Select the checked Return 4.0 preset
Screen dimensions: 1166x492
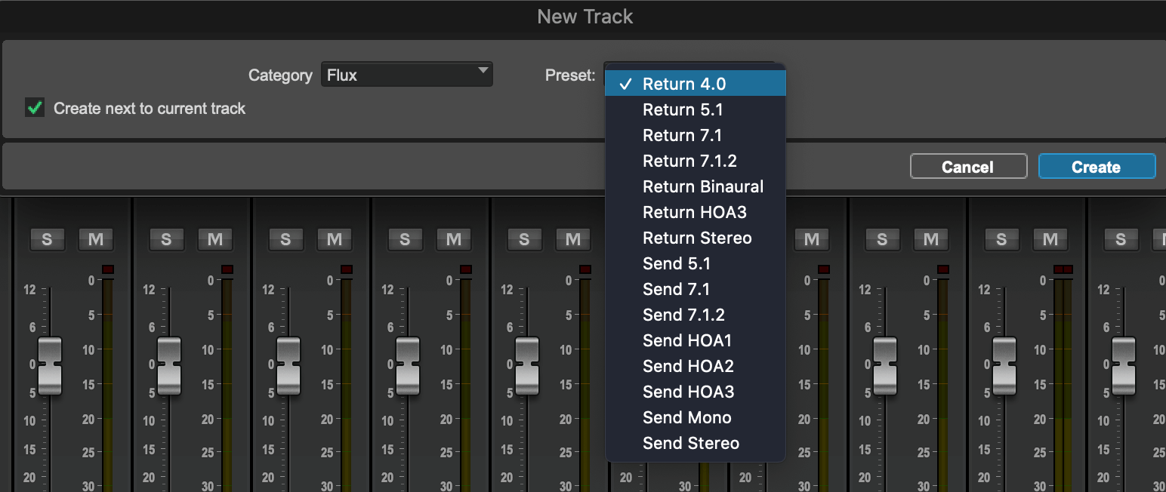tap(695, 84)
